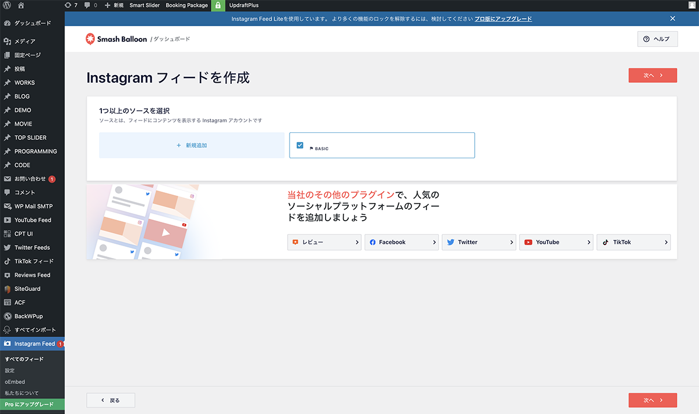Viewport: 699px width, 414px height.
Task: Click the WordPress logo icon
Action: pyautogui.click(x=7, y=5)
